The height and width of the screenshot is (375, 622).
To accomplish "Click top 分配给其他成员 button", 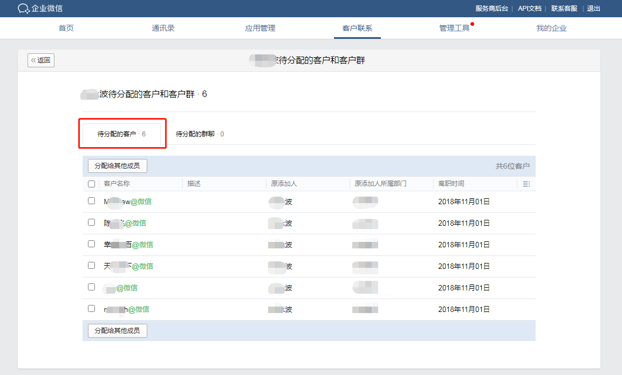I will point(118,166).
